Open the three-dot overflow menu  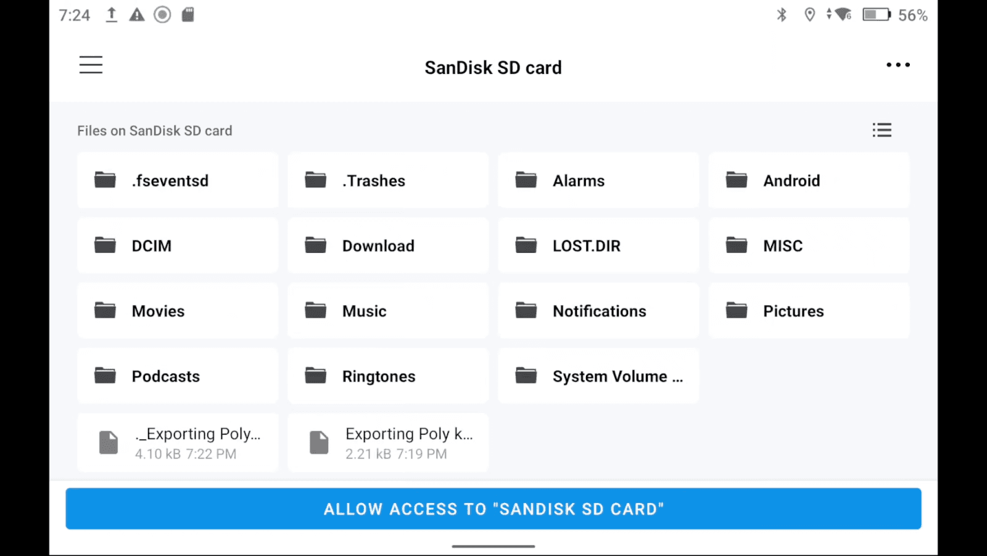tap(898, 65)
